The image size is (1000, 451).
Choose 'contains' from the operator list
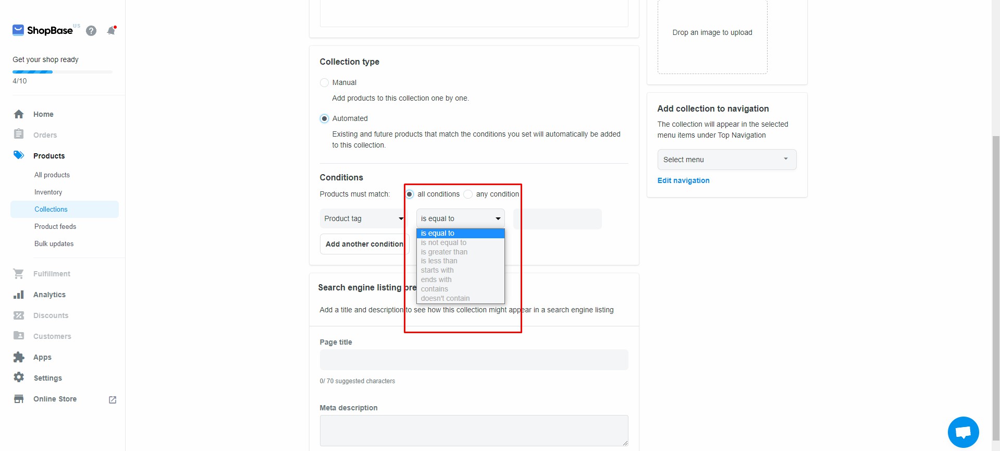(435, 289)
